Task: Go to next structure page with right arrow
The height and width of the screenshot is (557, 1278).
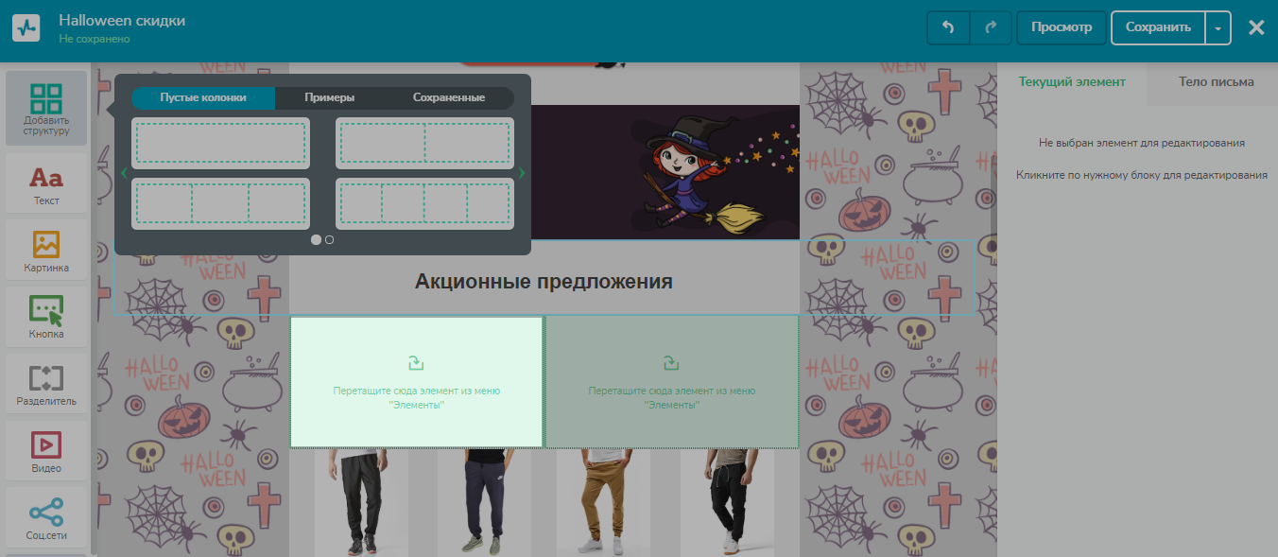Action: pyautogui.click(x=522, y=173)
